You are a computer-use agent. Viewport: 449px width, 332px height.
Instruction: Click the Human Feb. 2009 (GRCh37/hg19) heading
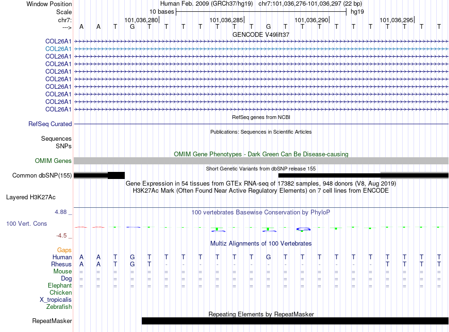207,4
